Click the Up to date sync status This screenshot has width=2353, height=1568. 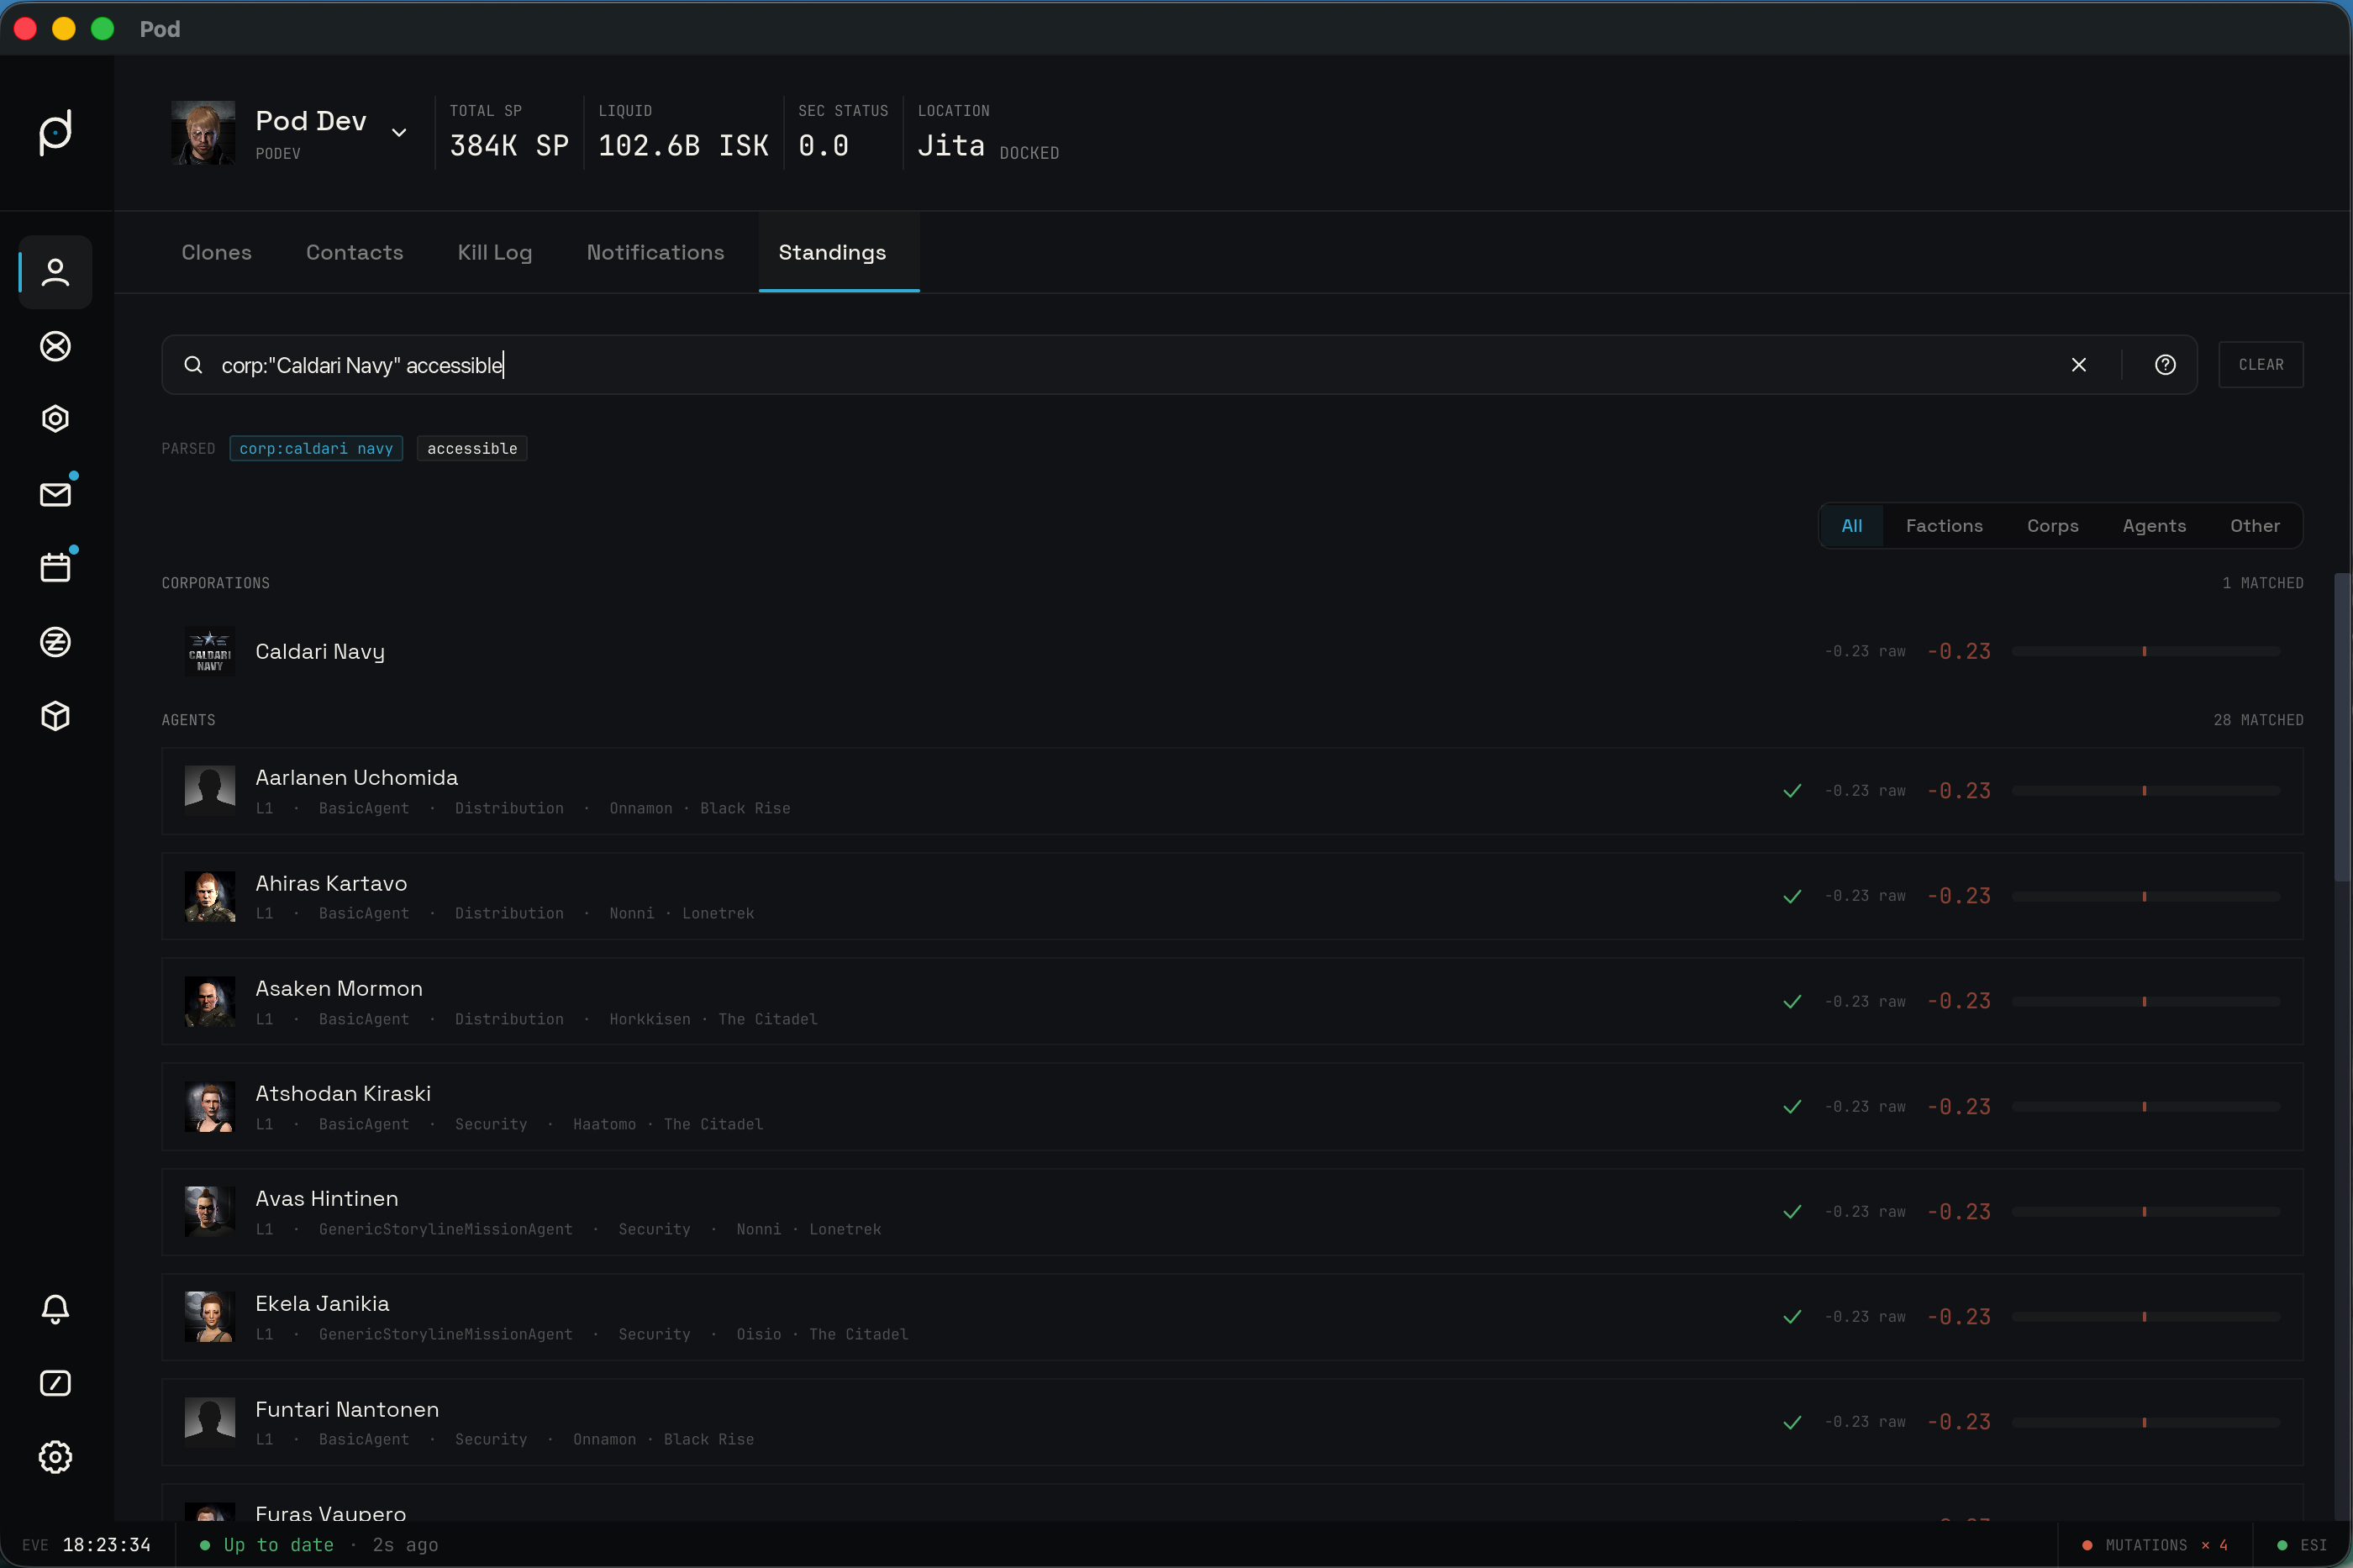(x=268, y=1545)
